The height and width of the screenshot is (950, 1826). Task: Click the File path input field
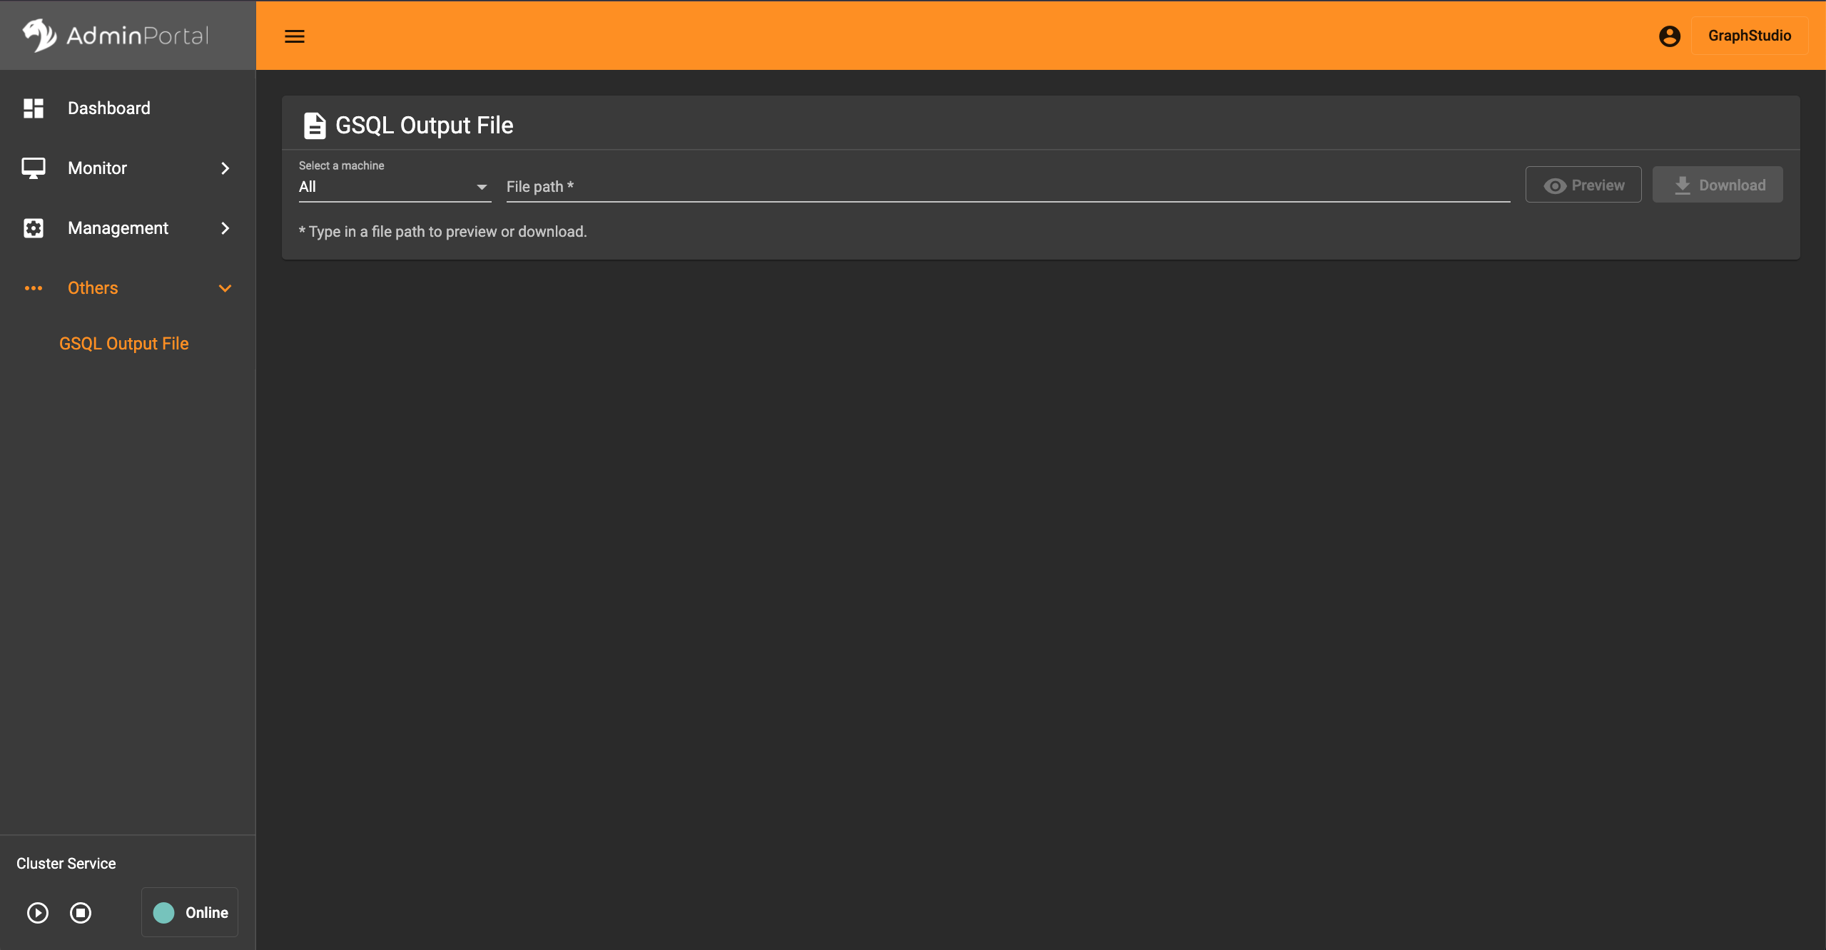tap(1008, 186)
